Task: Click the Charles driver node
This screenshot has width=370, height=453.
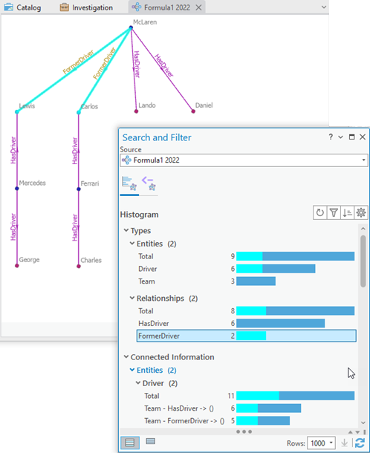Action: [x=79, y=266]
